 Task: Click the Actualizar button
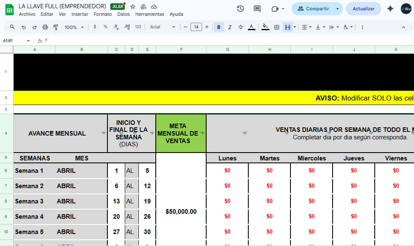coord(363,9)
